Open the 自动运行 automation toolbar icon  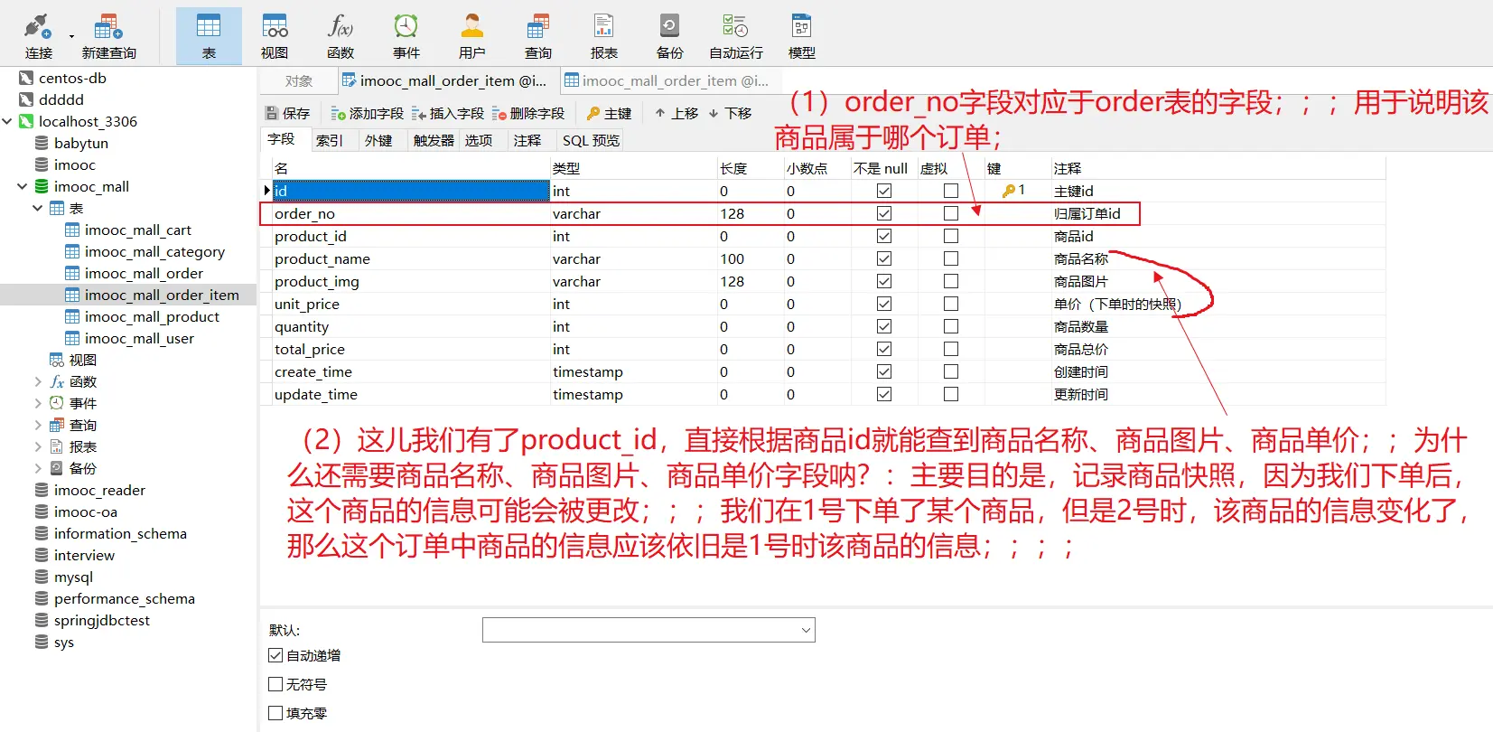point(736,36)
